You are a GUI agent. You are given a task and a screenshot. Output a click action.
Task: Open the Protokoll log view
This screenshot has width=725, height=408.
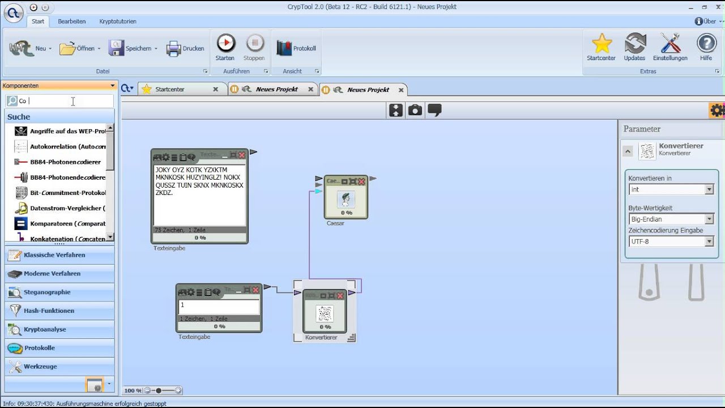click(296, 49)
